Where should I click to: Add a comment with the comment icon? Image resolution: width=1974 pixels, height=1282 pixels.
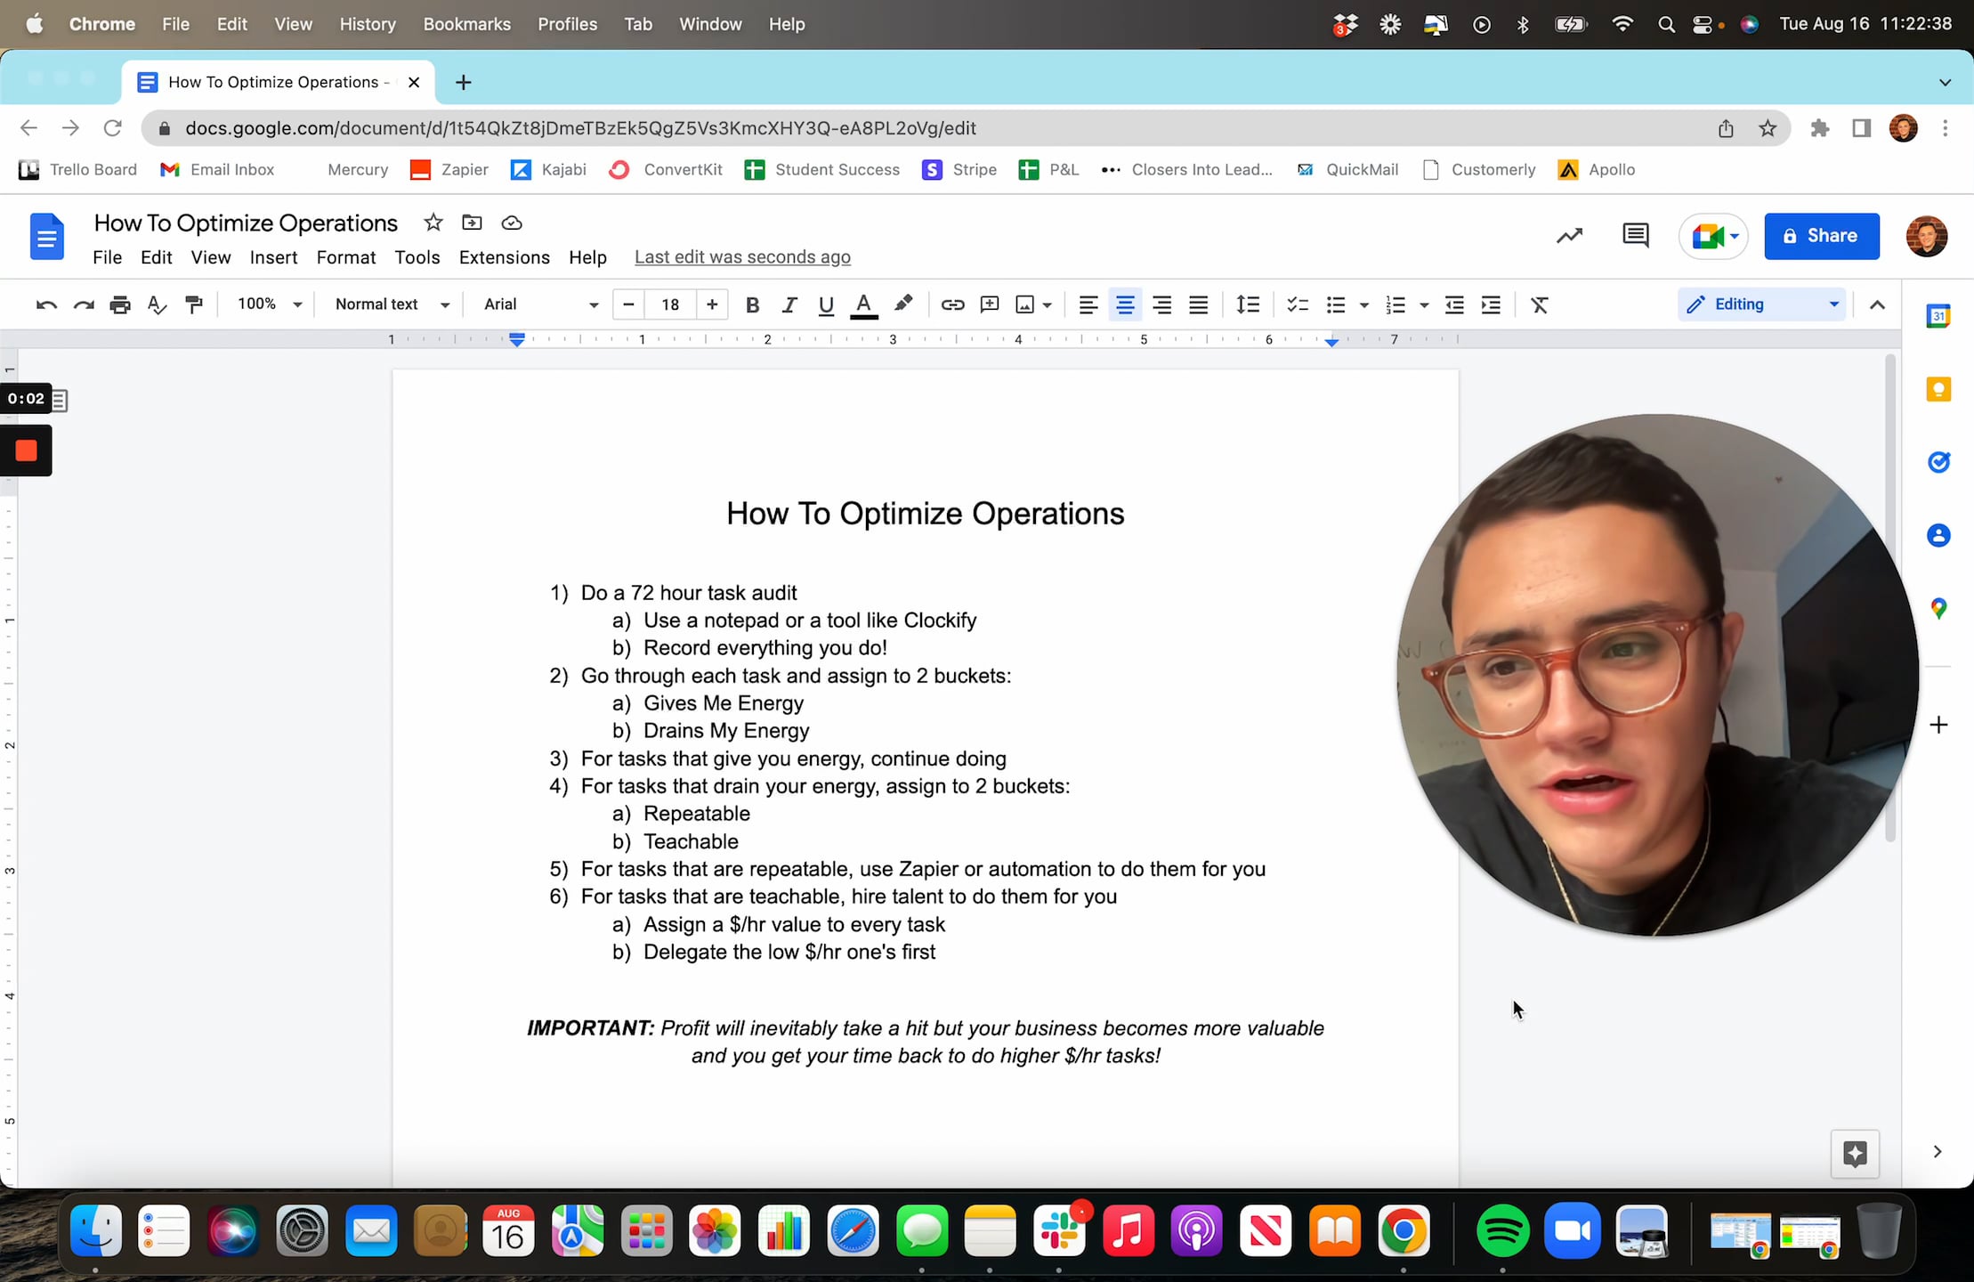988,304
